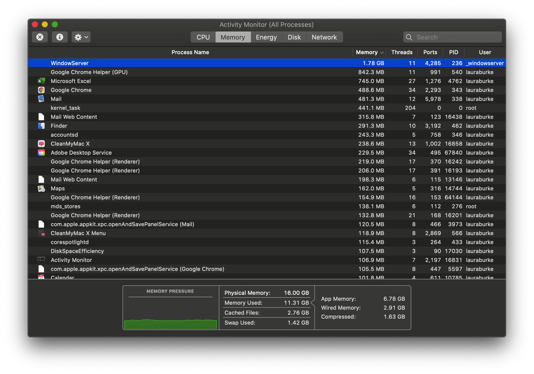The image size is (534, 374).
Task: Open the gear action menu dropdown
Action: tap(81, 37)
